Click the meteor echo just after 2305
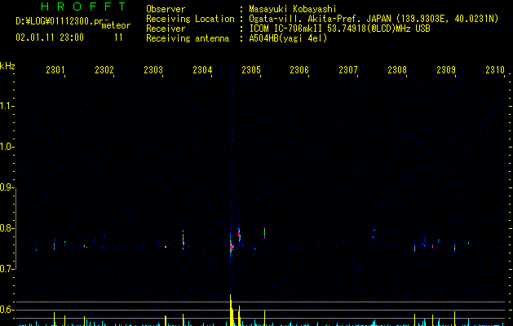Screen dimensions: 513x326 (264, 232)
